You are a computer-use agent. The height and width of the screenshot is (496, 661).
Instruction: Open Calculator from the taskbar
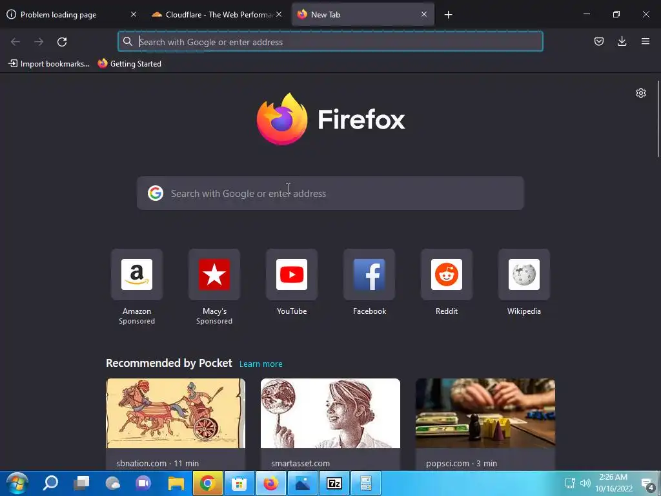366,483
